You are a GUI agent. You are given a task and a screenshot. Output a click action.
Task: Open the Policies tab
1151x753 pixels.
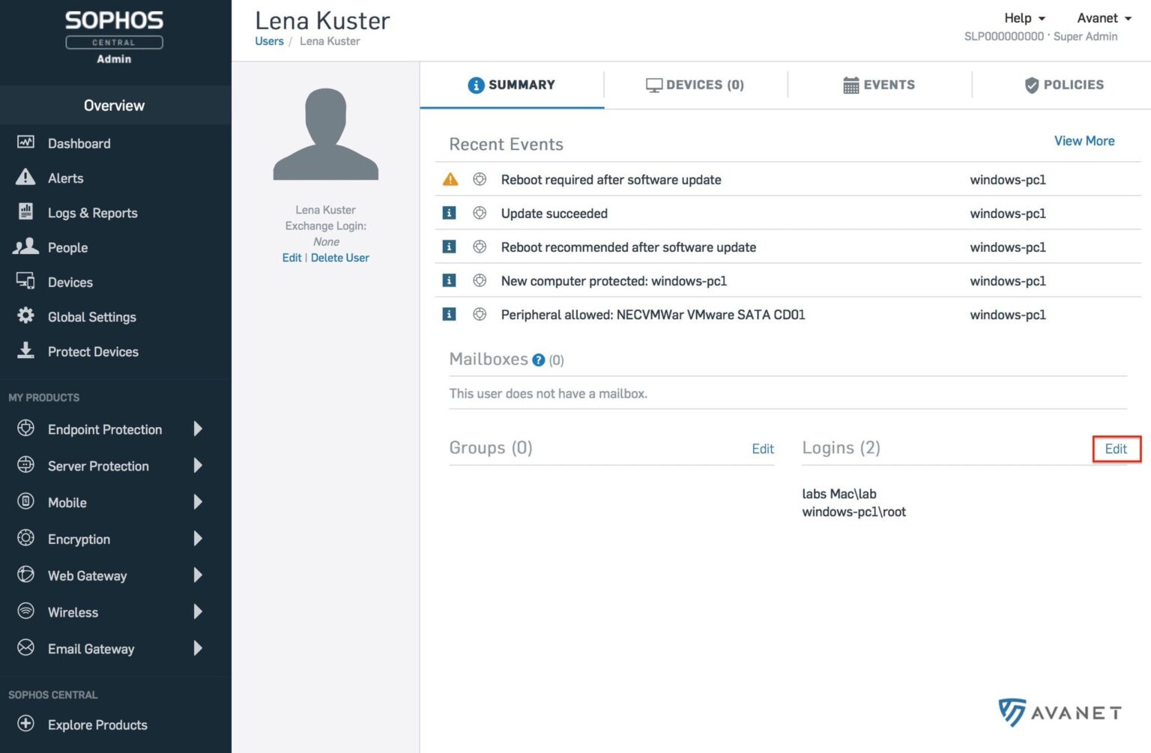(1064, 85)
